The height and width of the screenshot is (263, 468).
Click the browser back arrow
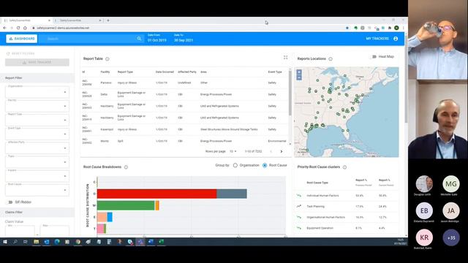[x=5, y=28]
